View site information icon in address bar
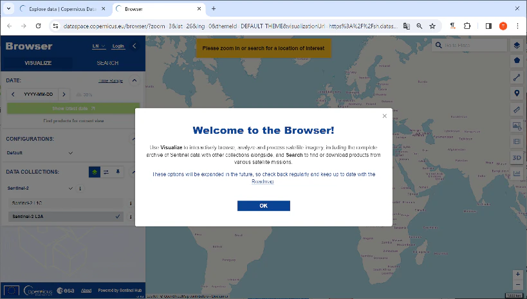The image size is (527, 299). [56, 26]
